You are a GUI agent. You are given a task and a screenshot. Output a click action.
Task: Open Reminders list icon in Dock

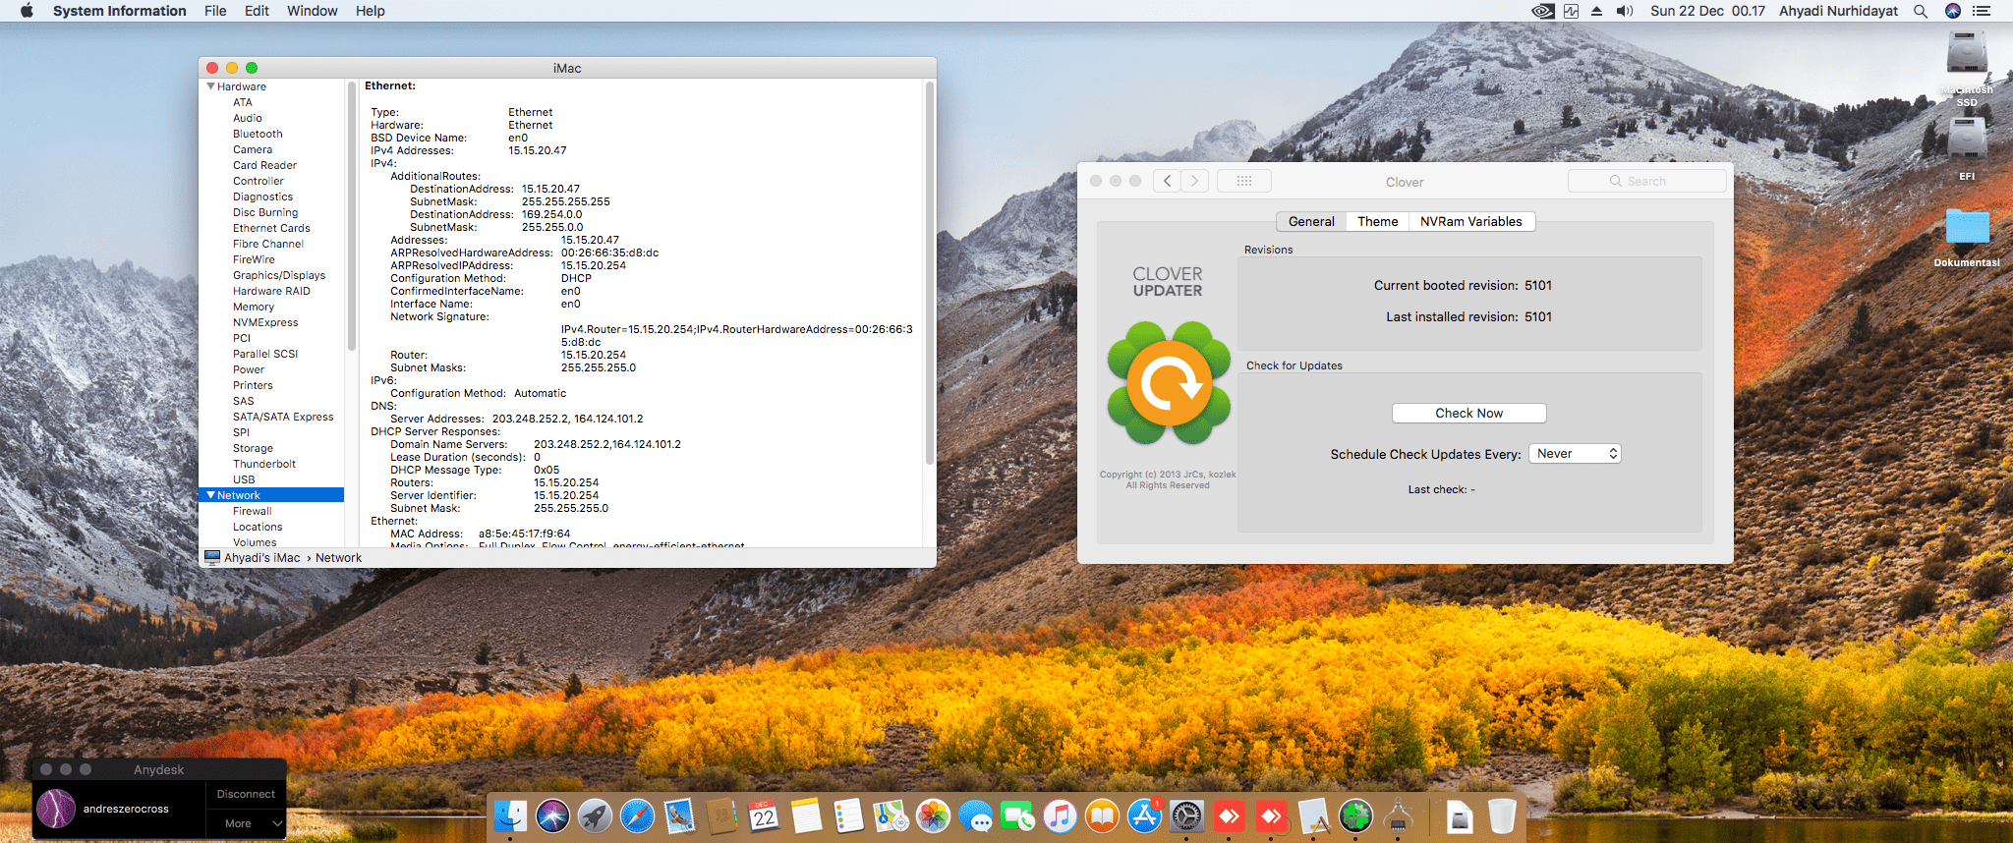[x=848, y=815]
